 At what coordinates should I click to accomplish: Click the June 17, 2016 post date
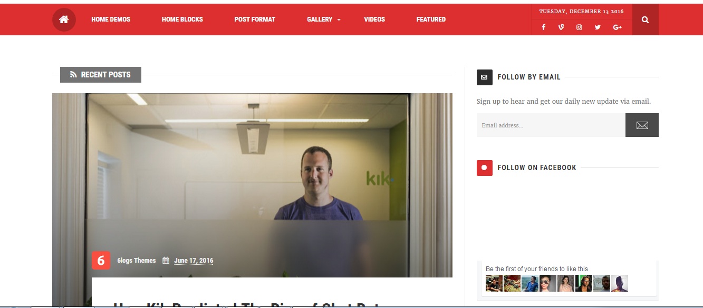click(194, 261)
